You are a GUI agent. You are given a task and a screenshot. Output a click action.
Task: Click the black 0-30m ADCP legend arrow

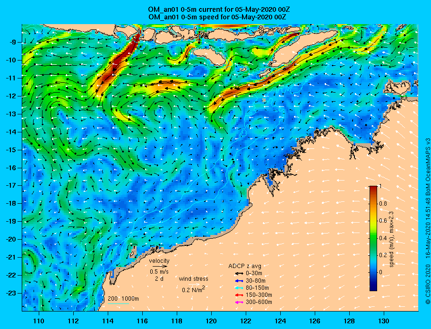pyautogui.click(x=239, y=274)
